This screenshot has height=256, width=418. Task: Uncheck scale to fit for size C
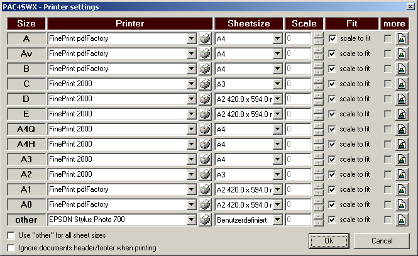tap(332, 84)
